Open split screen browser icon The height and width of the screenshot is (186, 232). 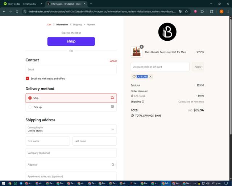(x=212, y=11)
